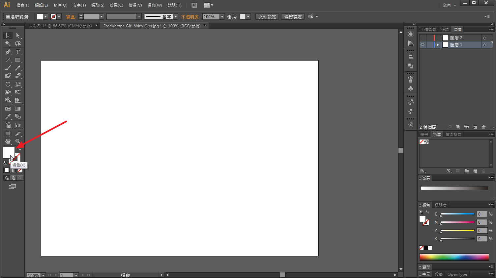
Task: Click the Create New Layer icon
Action: (475, 127)
